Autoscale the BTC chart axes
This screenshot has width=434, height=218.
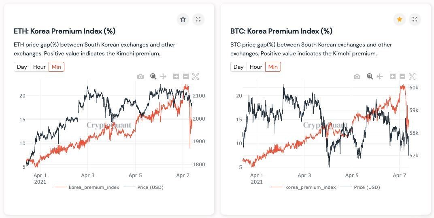click(x=412, y=76)
